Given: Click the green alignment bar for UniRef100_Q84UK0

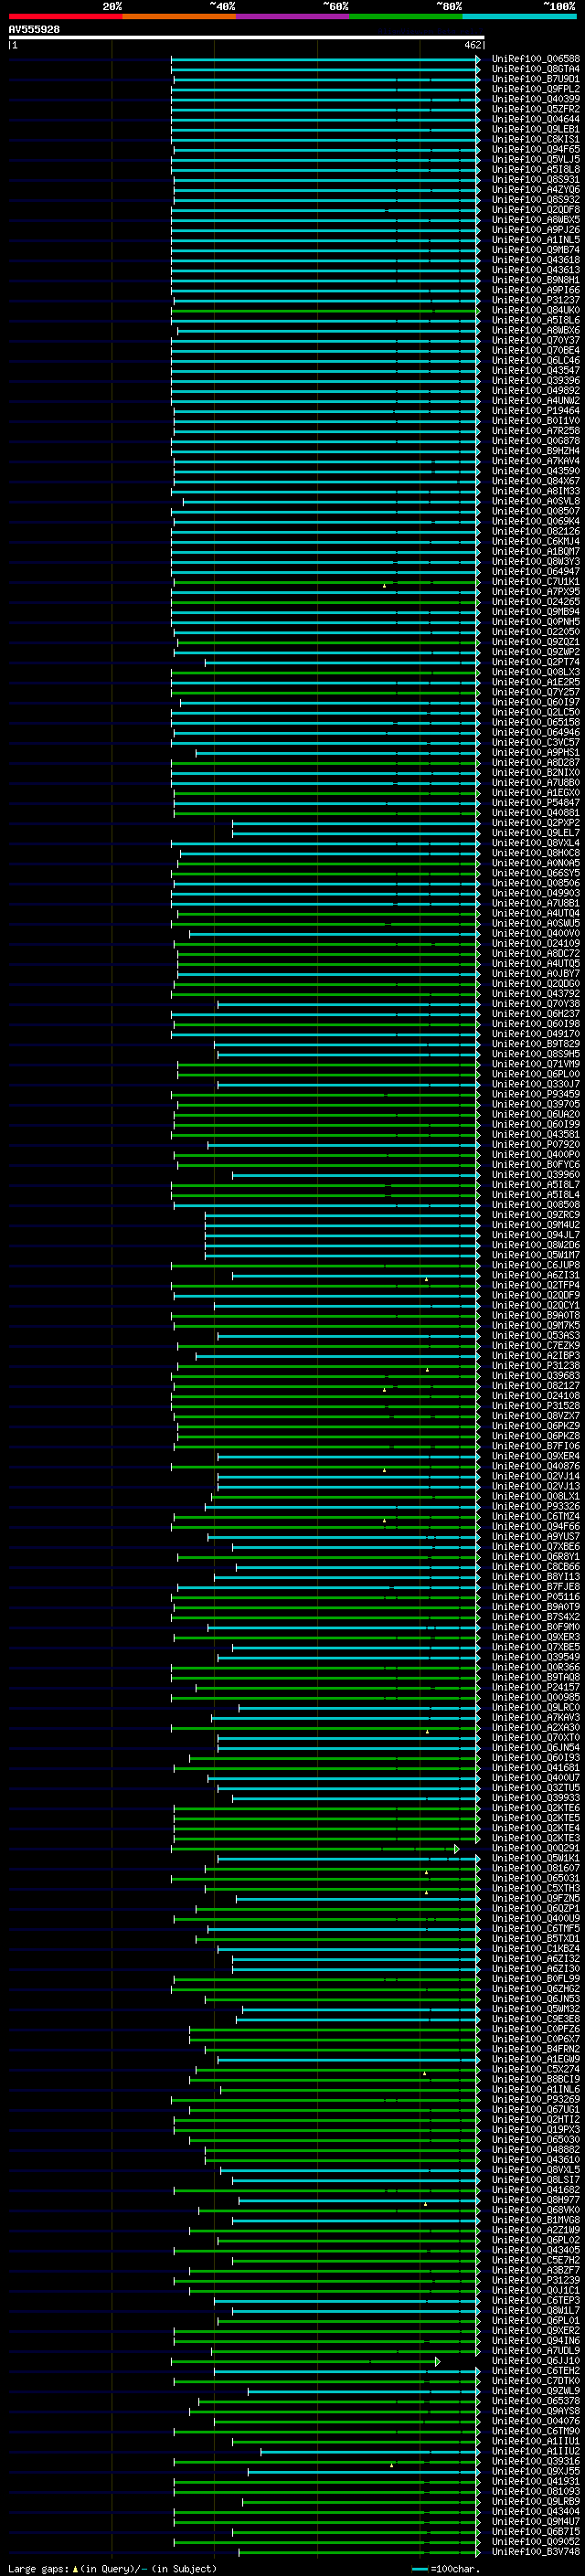Looking at the screenshot, I should tap(325, 310).
